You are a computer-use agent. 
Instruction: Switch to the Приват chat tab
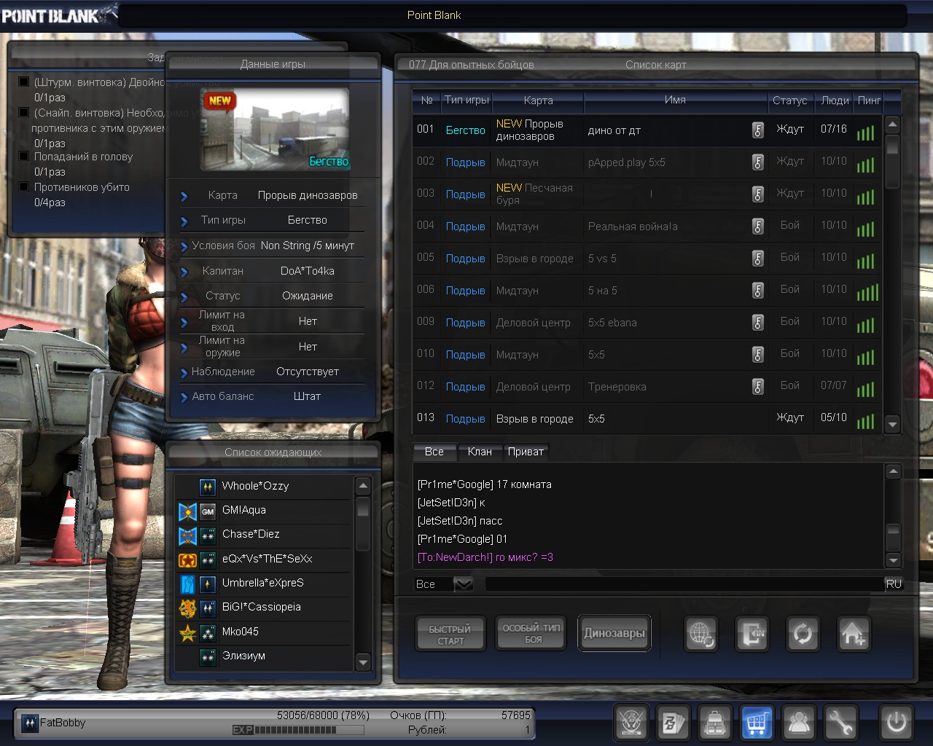tap(526, 452)
